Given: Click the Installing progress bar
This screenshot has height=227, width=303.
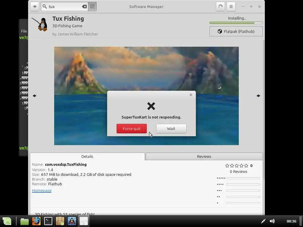Looking at the screenshot, I should point(236,23).
